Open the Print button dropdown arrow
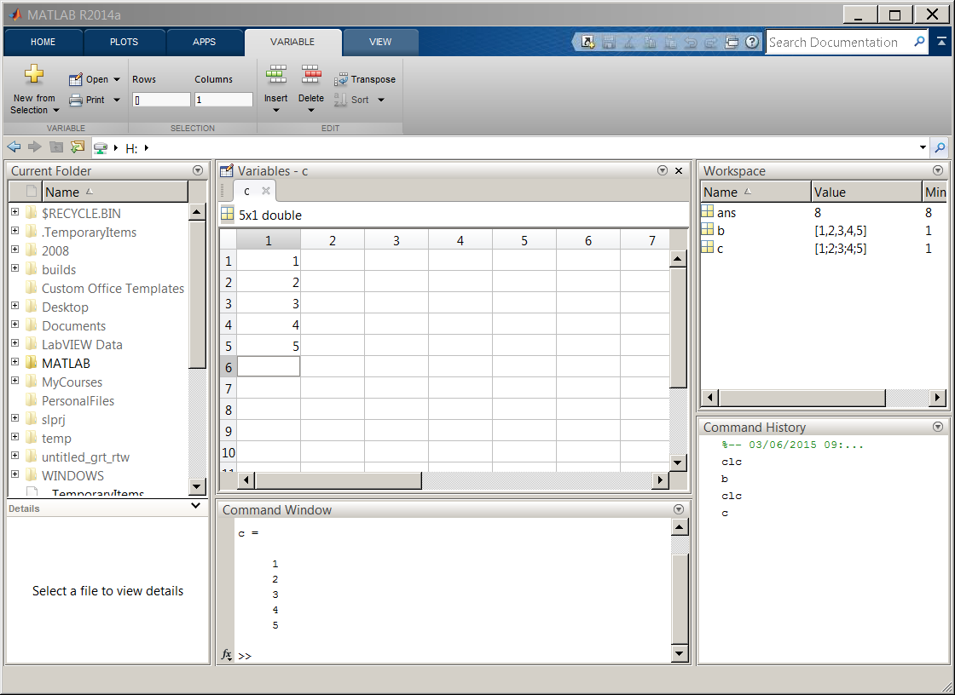The image size is (955, 695). coord(117,100)
